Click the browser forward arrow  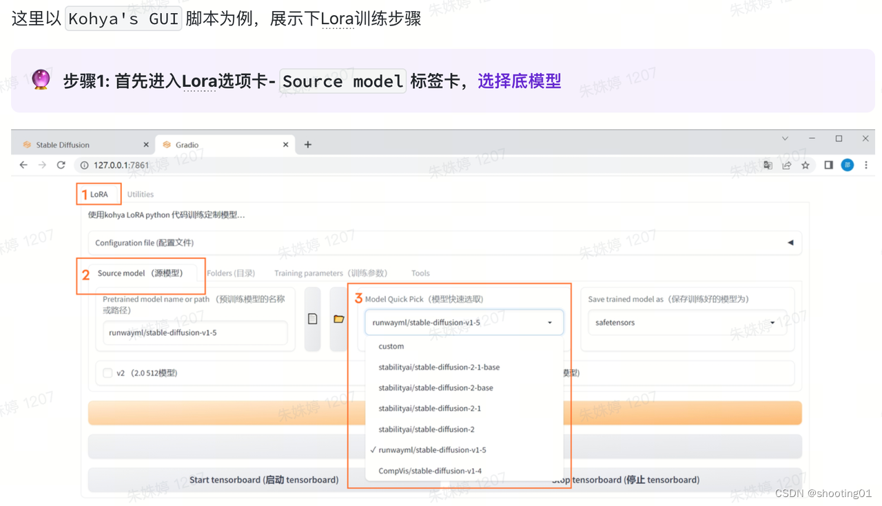coord(42,165)
